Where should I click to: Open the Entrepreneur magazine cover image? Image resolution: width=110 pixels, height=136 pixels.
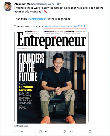click(x=51, y=77)
